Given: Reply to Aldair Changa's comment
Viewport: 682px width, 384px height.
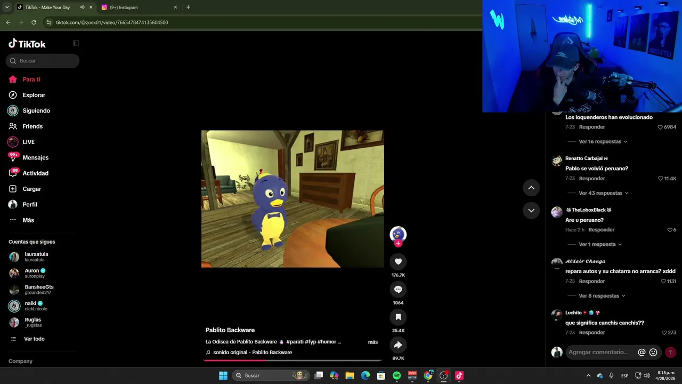Looking at the screenshot, I should (592, 282).
